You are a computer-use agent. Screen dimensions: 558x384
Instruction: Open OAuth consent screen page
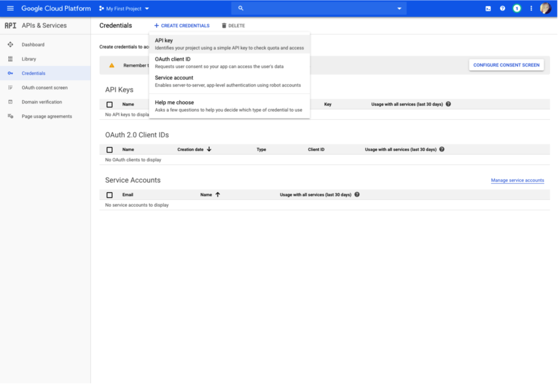45,88
